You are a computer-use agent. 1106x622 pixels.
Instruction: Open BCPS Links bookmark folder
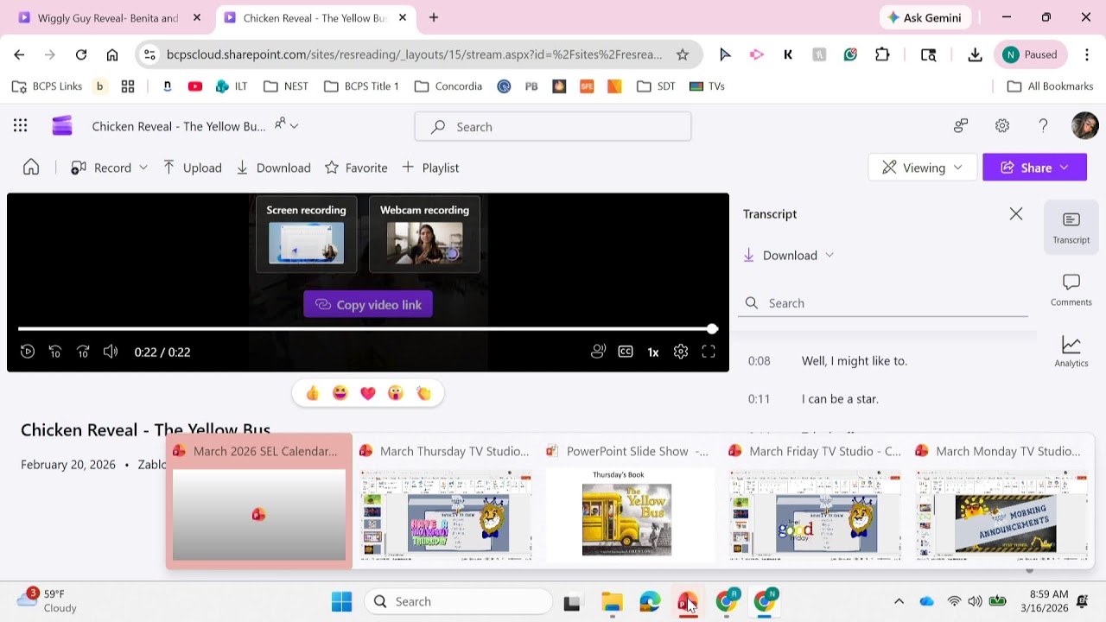tap(48, 86)
